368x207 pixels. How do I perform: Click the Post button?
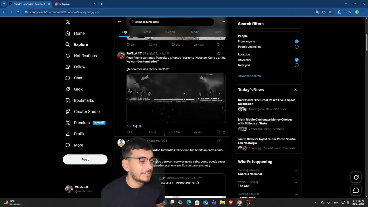(85, 160)
